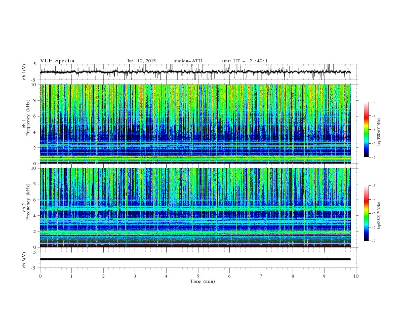Select the 'start UT = 2 :40: 1' text
The width and height of the screenshot is (401, 310).
coord(245,61)
